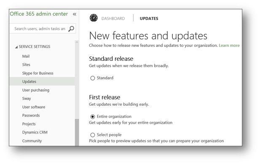Click the dashboard gauge icon

point(94,18)
